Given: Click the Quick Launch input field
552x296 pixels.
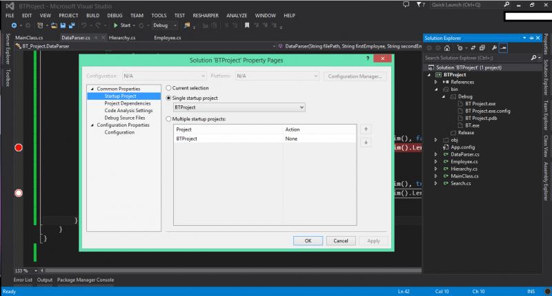Looking at the screenshot, I should coord(466,5).
